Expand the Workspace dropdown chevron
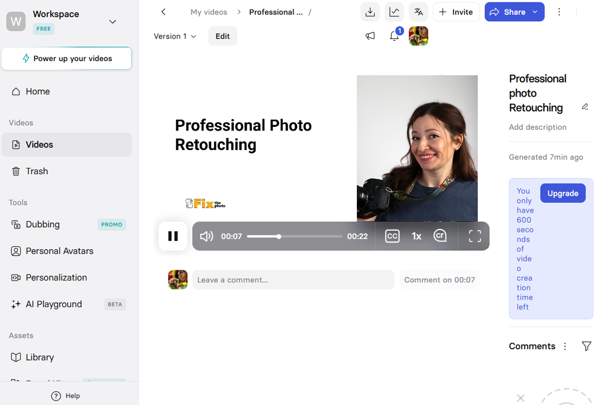 click(113, 22)
